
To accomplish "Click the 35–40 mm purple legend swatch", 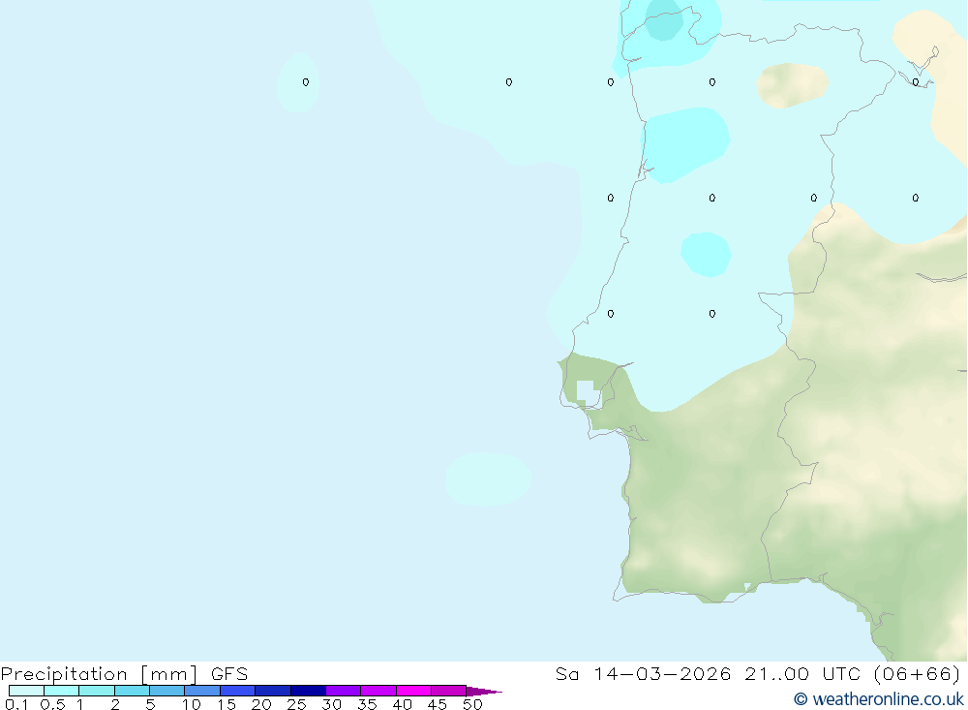I will pos(378,691).
